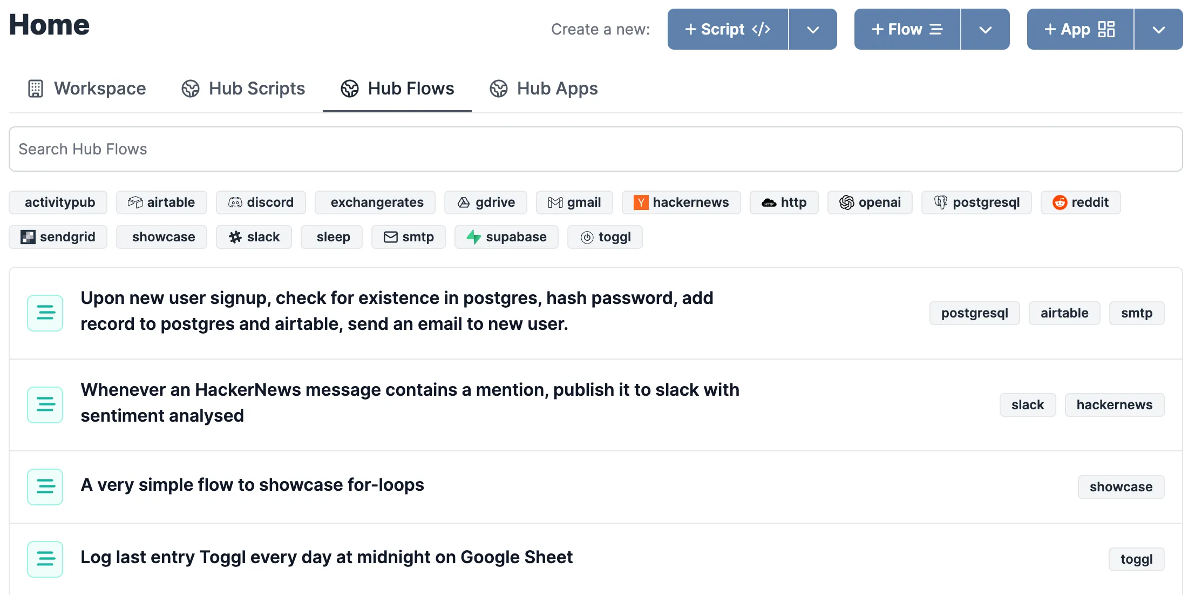Open the Workspace tab
The height and width of the screenshot is (595, 1195).
click(87, 89)
